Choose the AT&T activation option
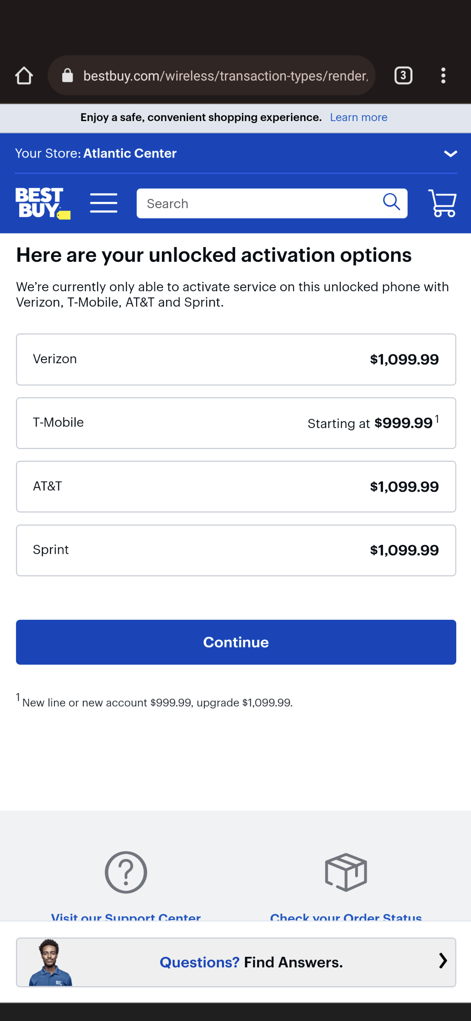The image size is (471, 1021). click(236, 487)
